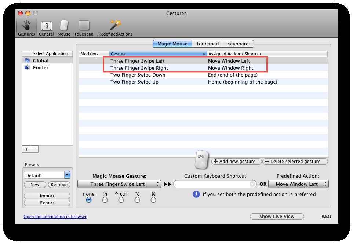353x244 pixels.
Task: Select the Two Finger Swipe Up row
Action: (x=203, y=82)
